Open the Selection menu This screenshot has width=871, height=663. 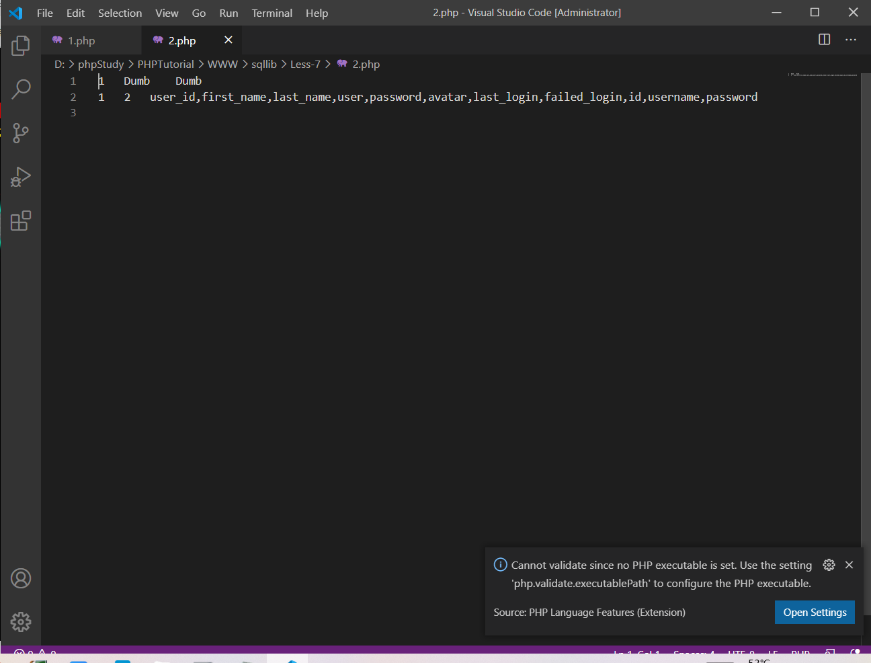[x=120, y=13]
